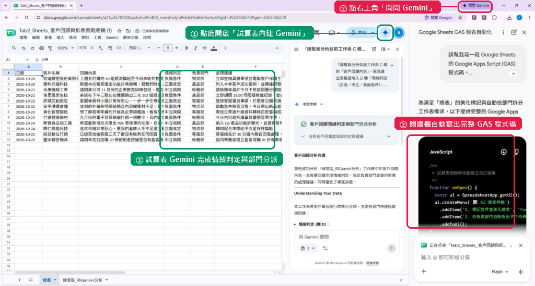Screen dimensions: 535x286
Task: Open the 檔案 menu
Action: [x=23, y=38]
